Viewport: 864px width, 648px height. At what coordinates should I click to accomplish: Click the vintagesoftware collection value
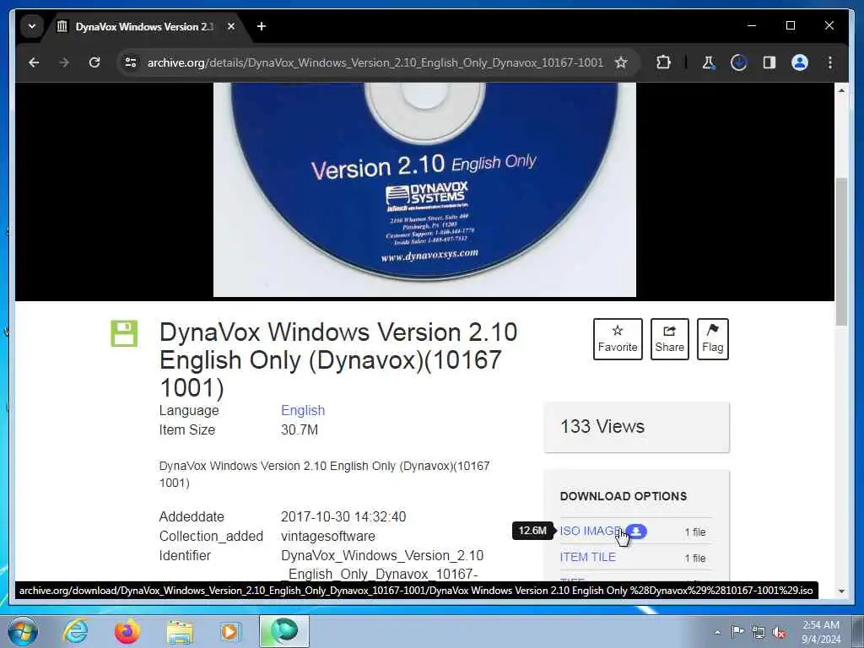pos(328,536)
